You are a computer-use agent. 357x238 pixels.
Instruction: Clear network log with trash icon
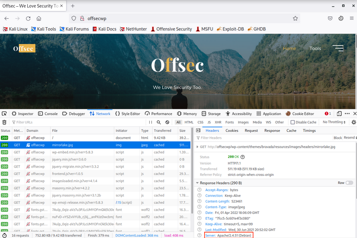pos(4,122)
